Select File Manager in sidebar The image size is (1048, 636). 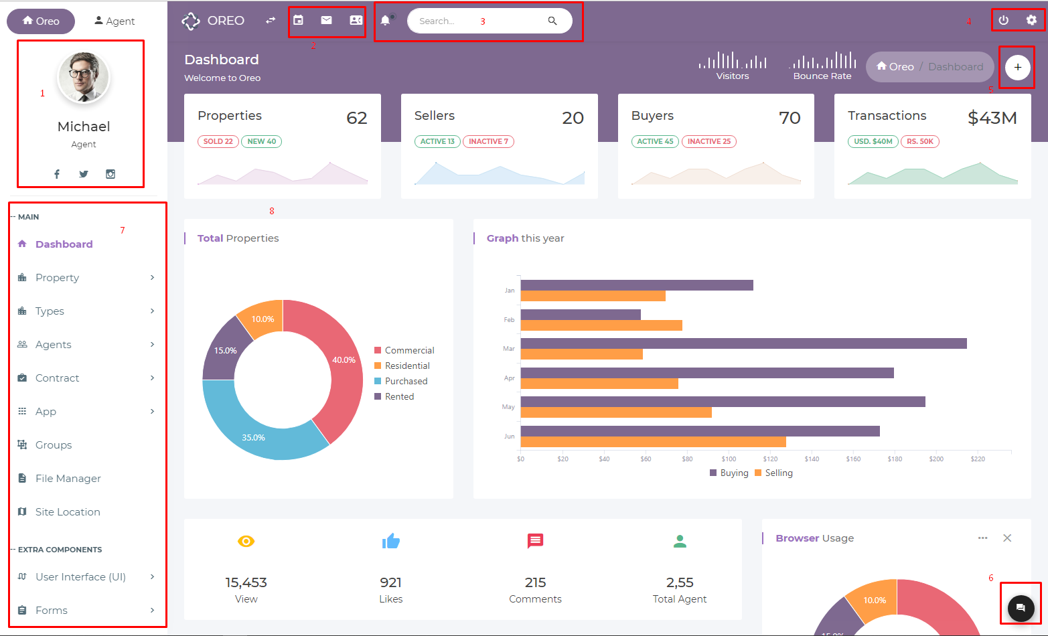point(68,478)
